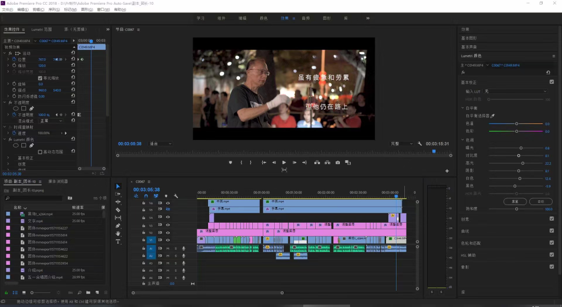Image resolution: width=562 pixels, height=307 pixels.
Task: Click the Add Marker icon in Program monitor
Action: 231,162
